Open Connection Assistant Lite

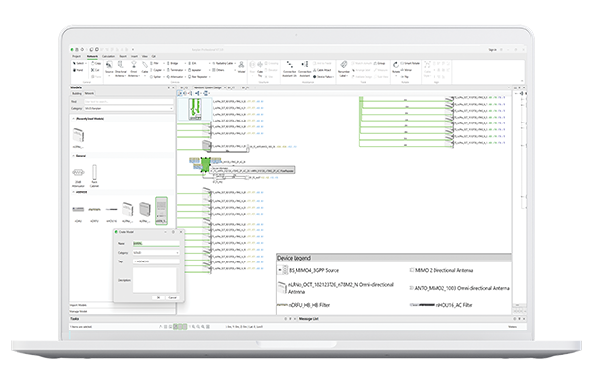290,69
